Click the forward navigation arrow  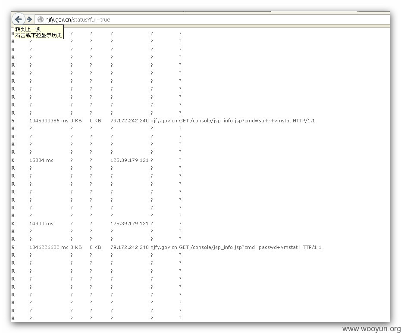pyautogui.click(x=29, y=19)
